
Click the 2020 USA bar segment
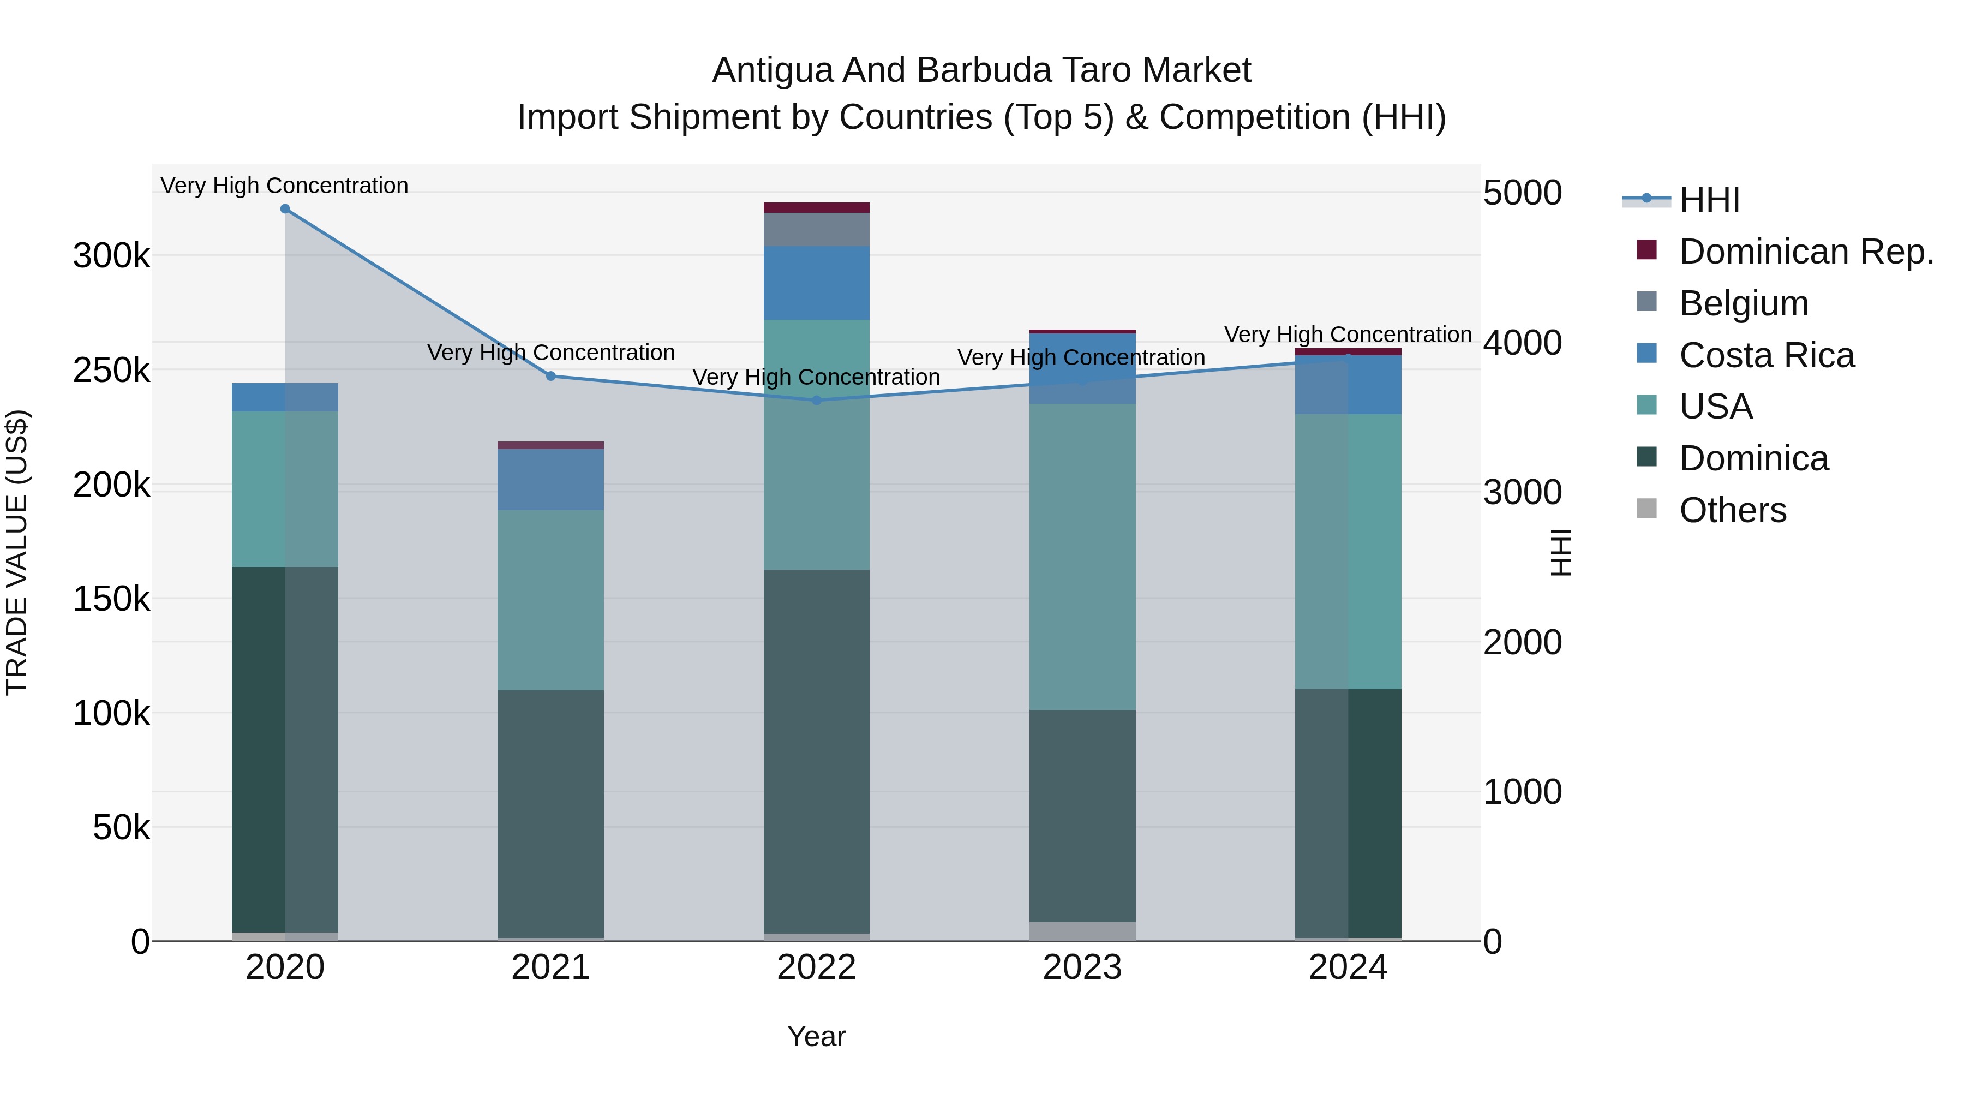tap(285, 489)
